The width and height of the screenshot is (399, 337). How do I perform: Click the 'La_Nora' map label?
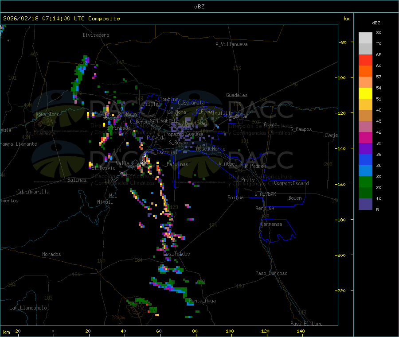click(x=176, y=112)
